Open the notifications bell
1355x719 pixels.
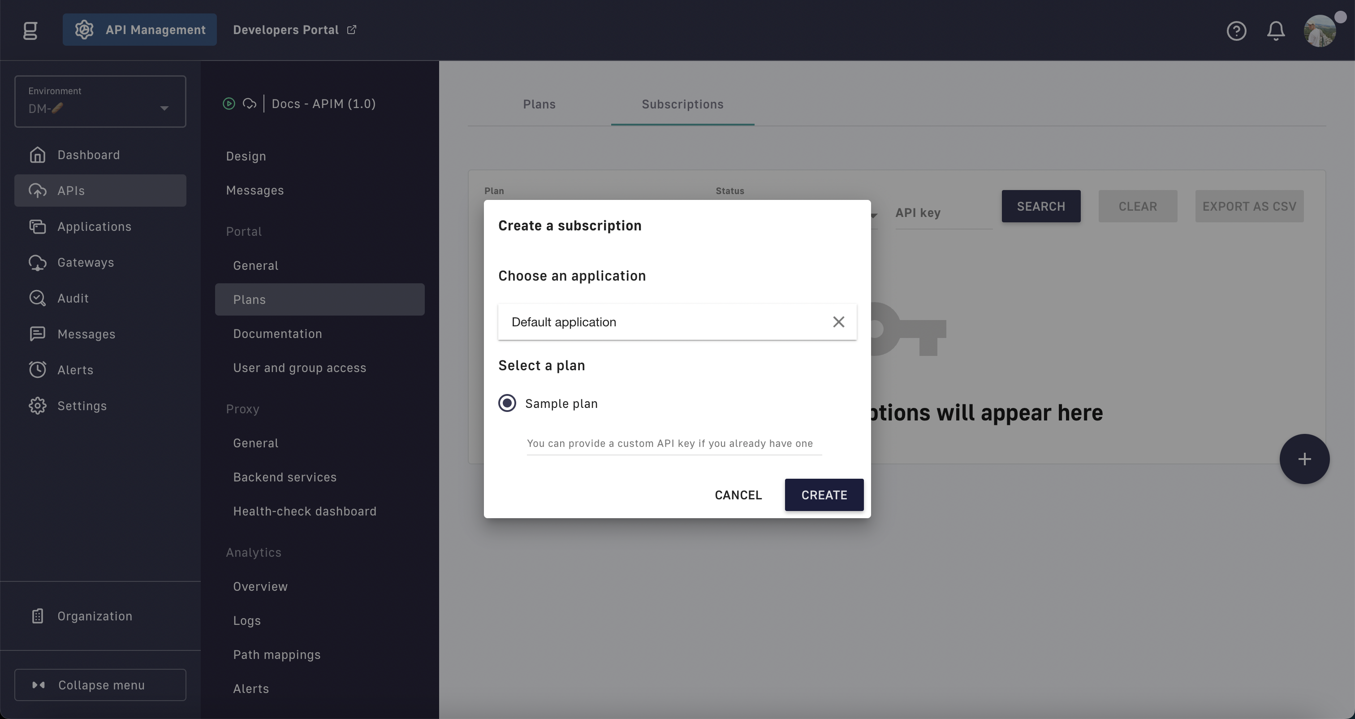(x=1276, y=30)
